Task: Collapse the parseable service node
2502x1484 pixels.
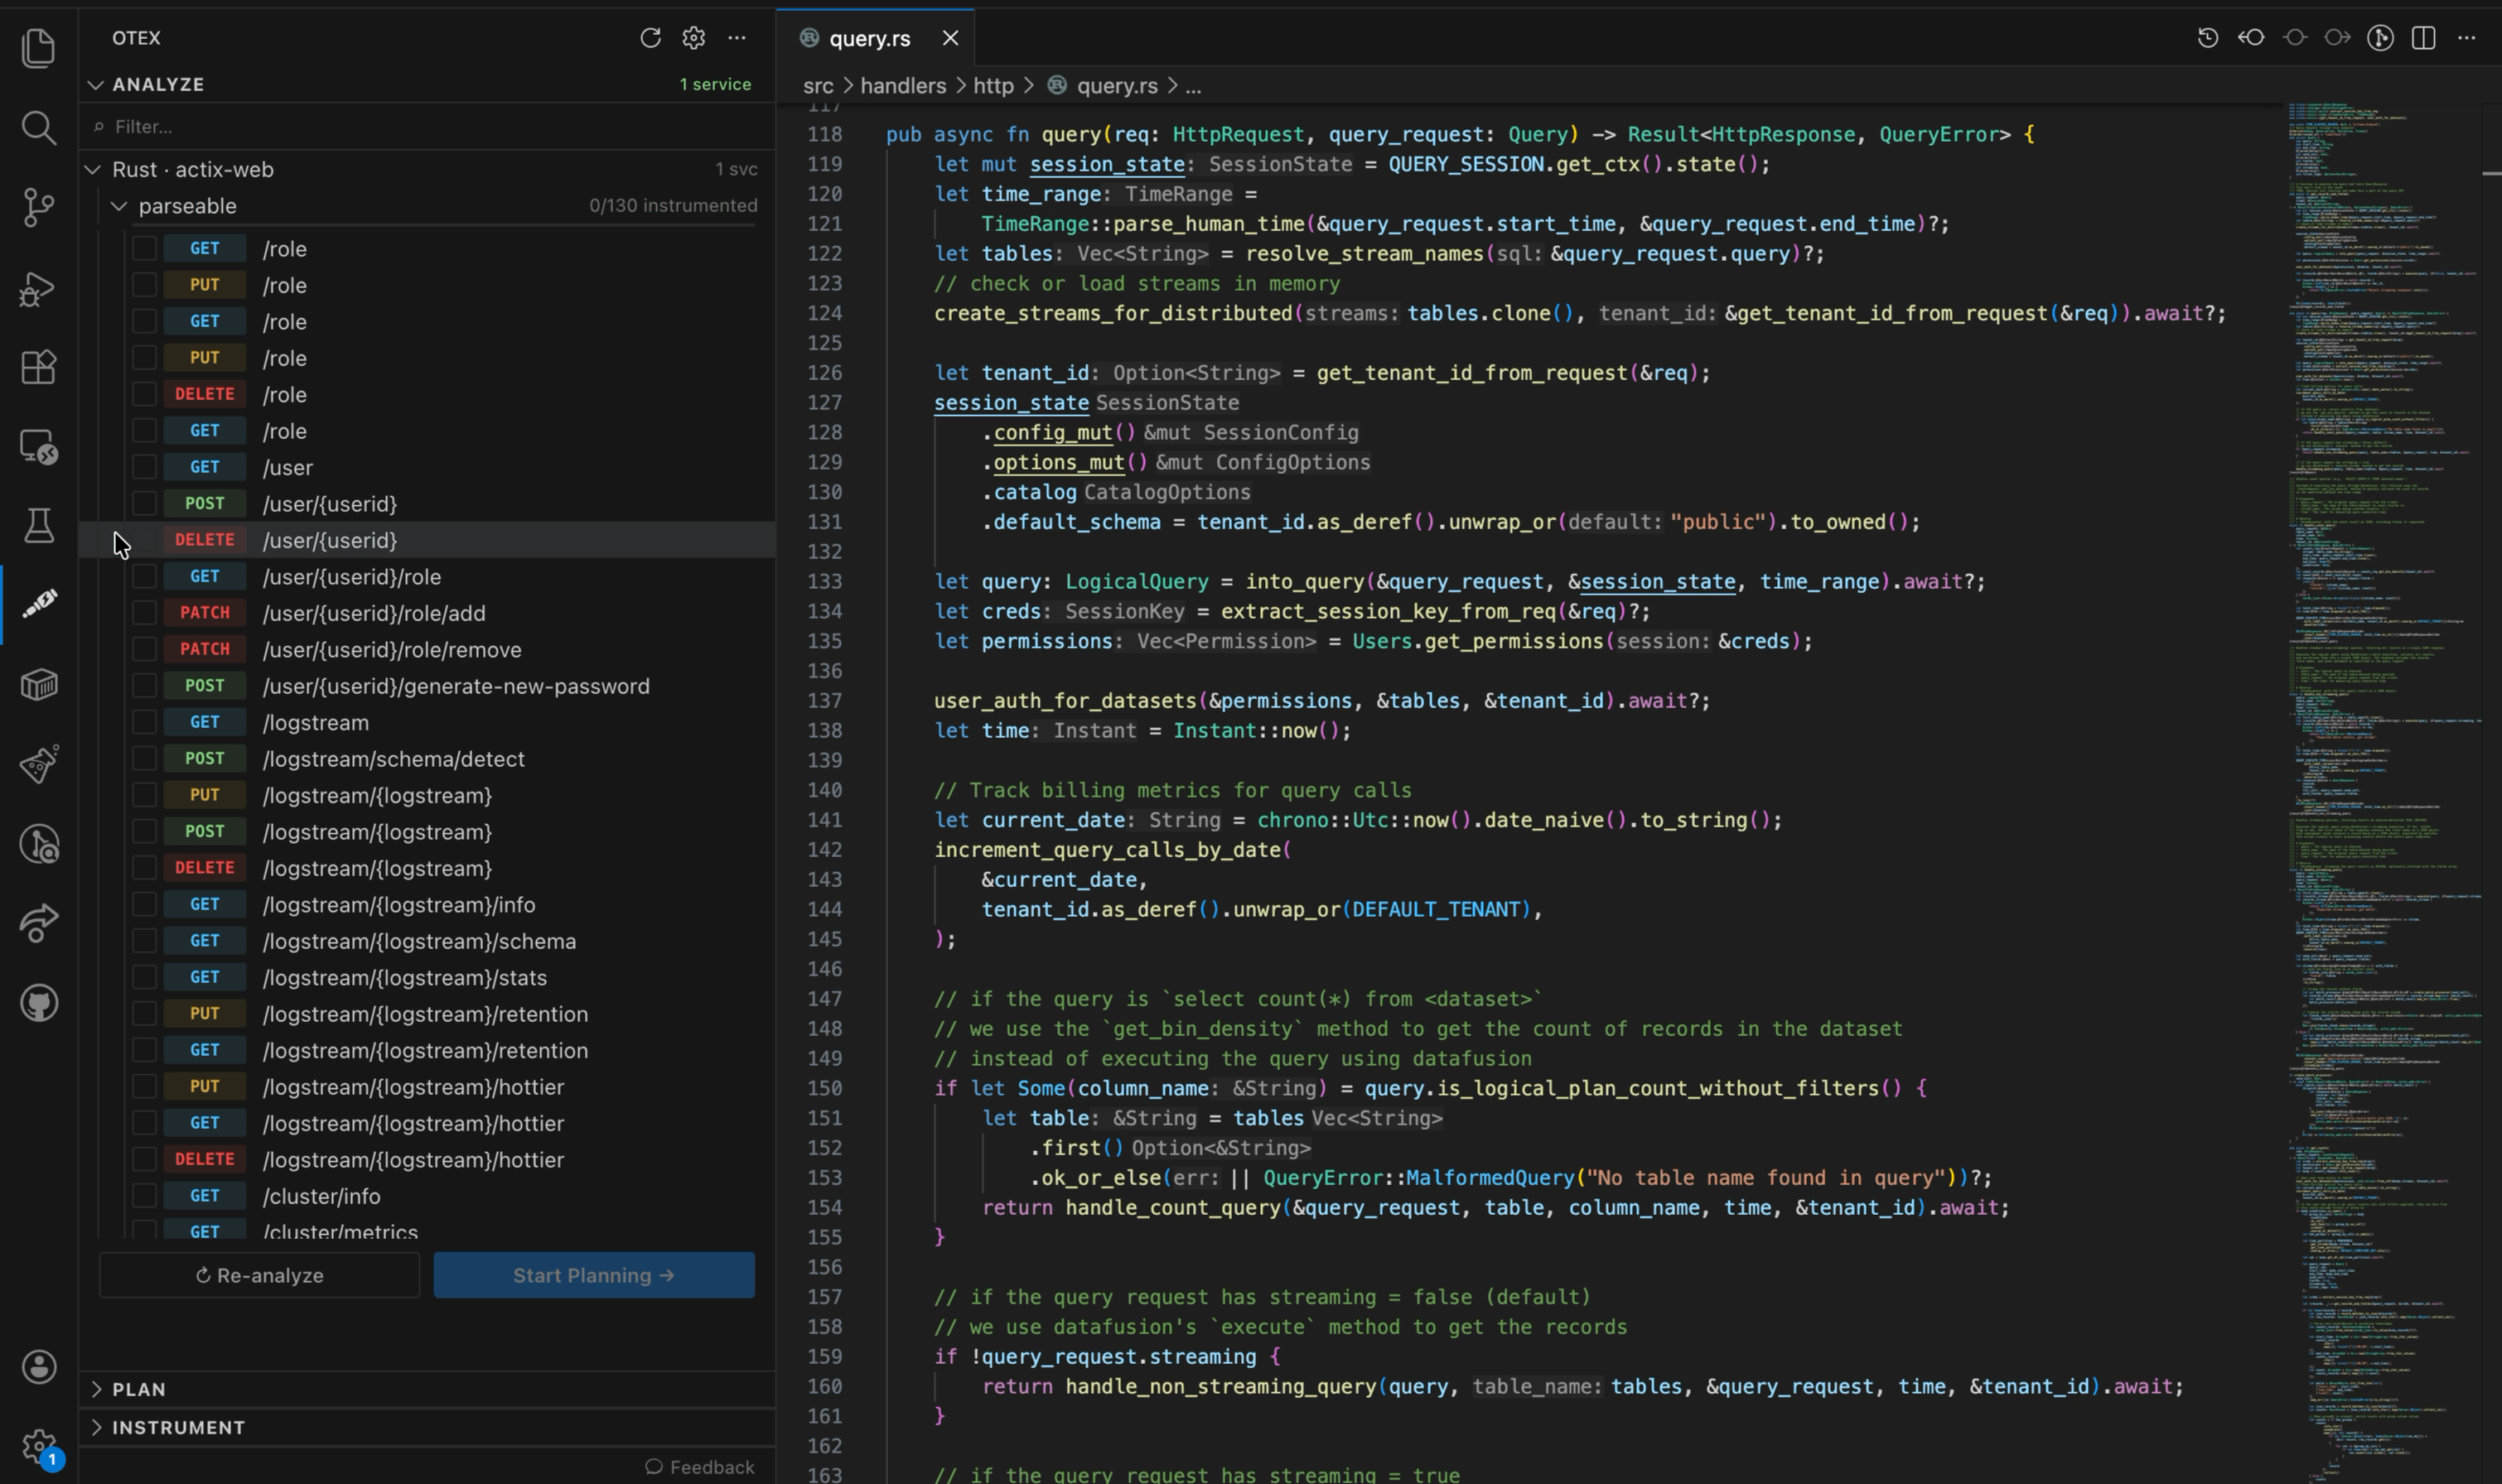Action: (x=119, y=206)
